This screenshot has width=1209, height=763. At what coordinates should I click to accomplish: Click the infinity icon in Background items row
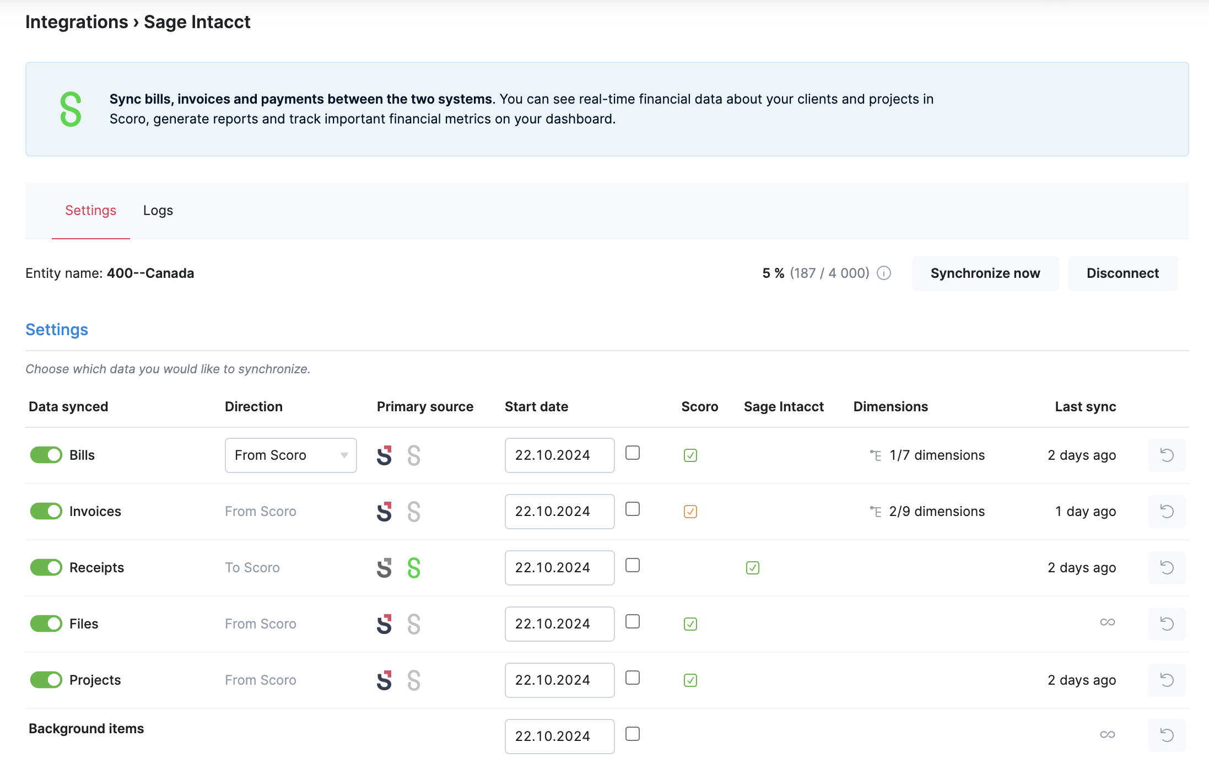1108,735
